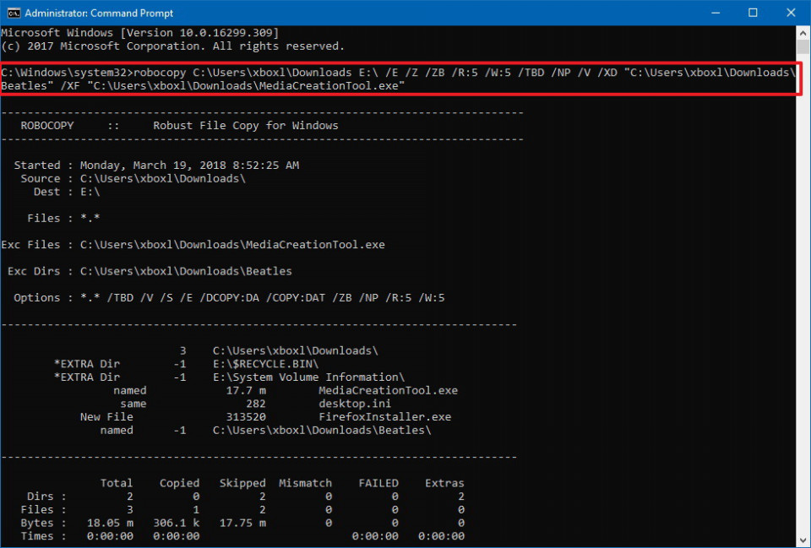Screen dimensions: 811x548
Task: Open the Command Prompt system menu icon
Action: click(x=14, y=13)
